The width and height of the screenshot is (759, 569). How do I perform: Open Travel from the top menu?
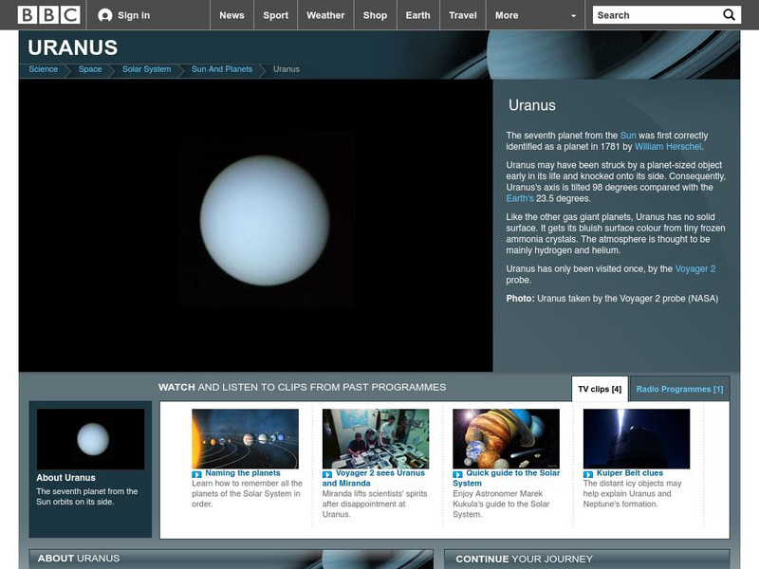click(x=464, y=15)
